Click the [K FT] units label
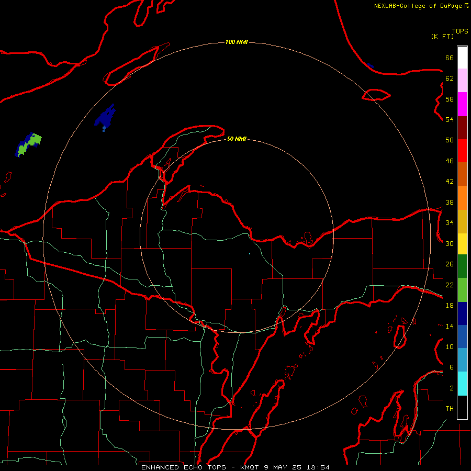The image size is (471, 471). pos(442,36)
